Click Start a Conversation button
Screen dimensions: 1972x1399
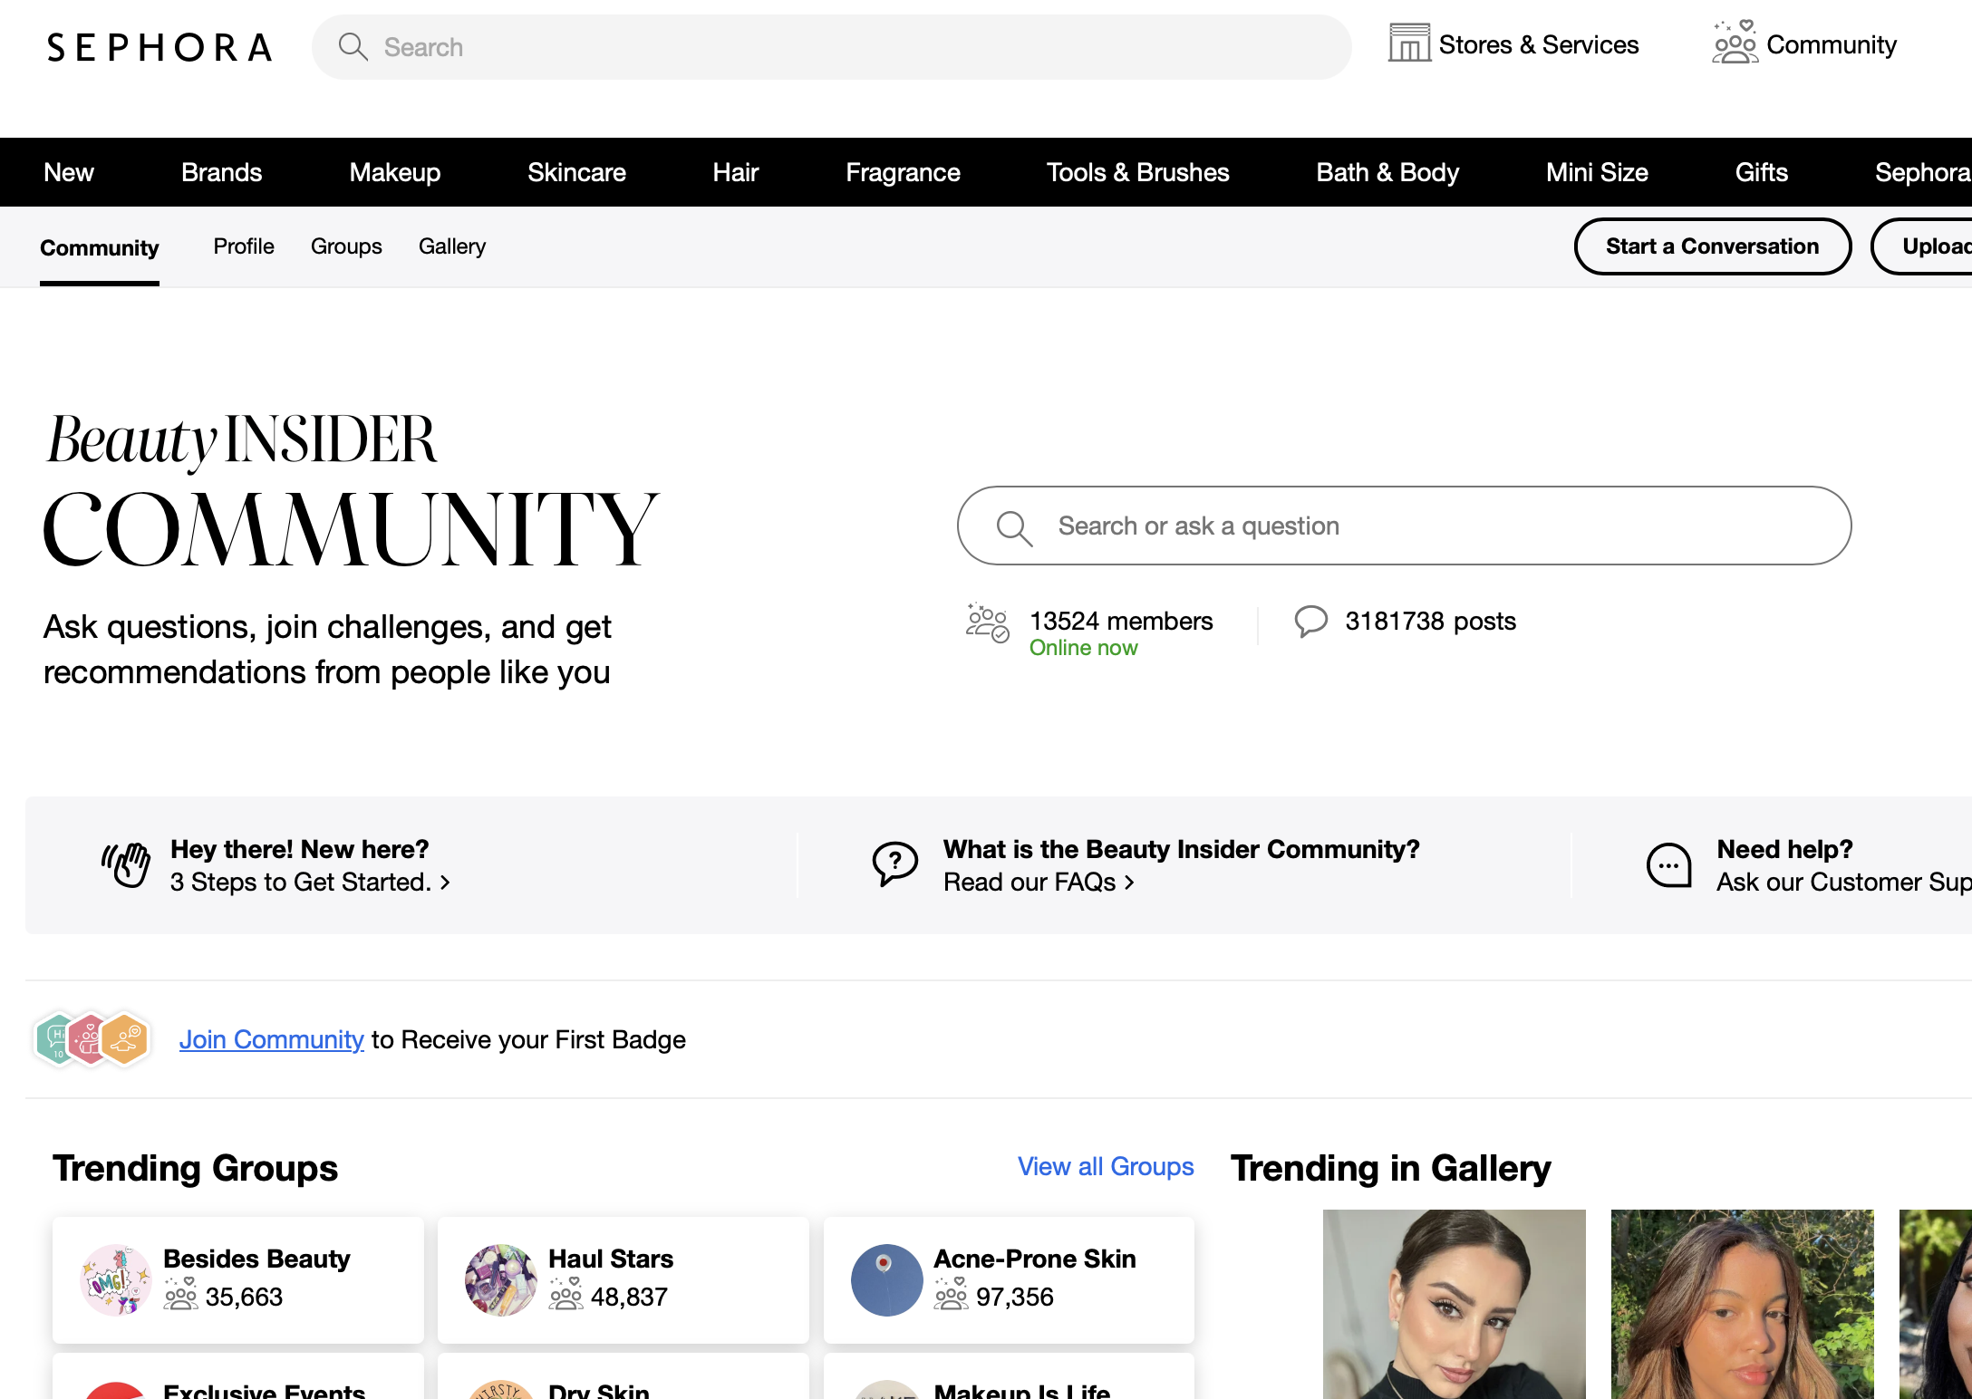coord(1712,246)
